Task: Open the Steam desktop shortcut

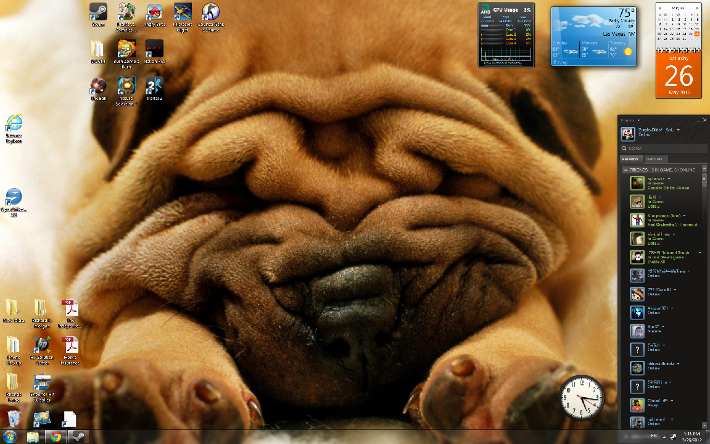Action: point(98,15)
